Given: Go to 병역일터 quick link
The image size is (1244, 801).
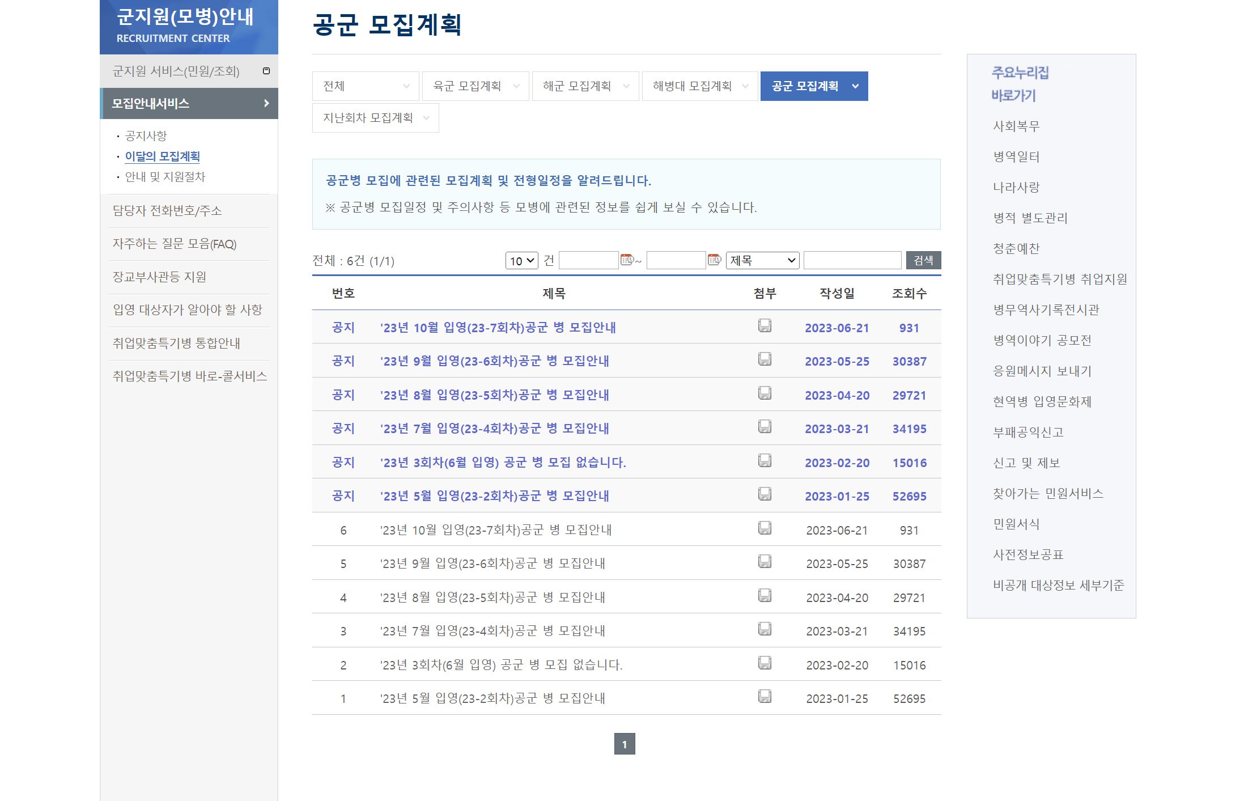Looking at the screenshot, I should point(1016,157).
